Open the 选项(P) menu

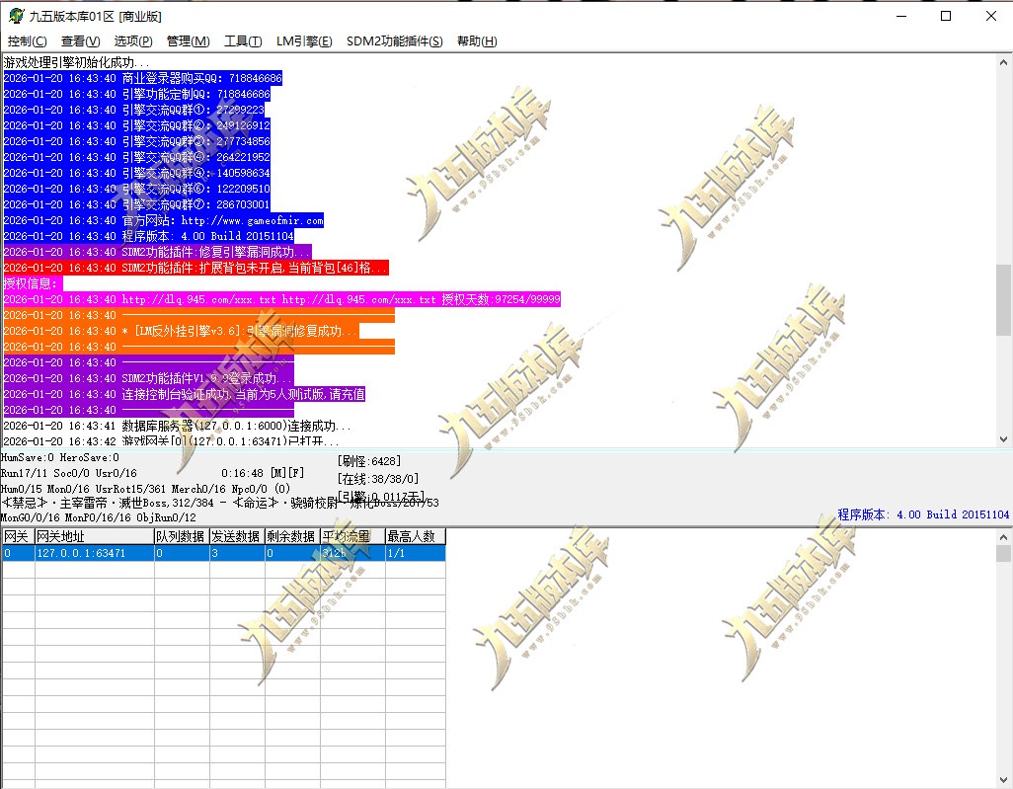(x=133, y=41)
